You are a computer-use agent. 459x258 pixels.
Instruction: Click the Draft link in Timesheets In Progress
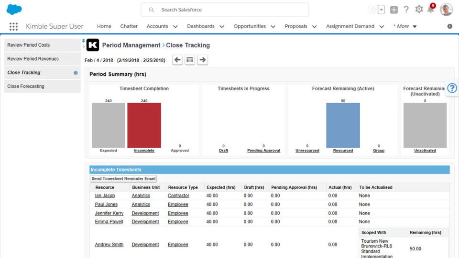tap(223, 150)
